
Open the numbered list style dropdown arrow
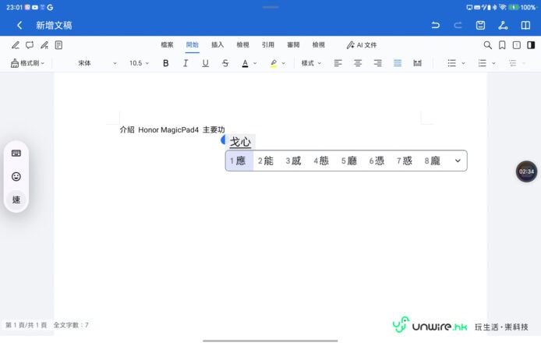pyautogui.click(x=493, y=63)
